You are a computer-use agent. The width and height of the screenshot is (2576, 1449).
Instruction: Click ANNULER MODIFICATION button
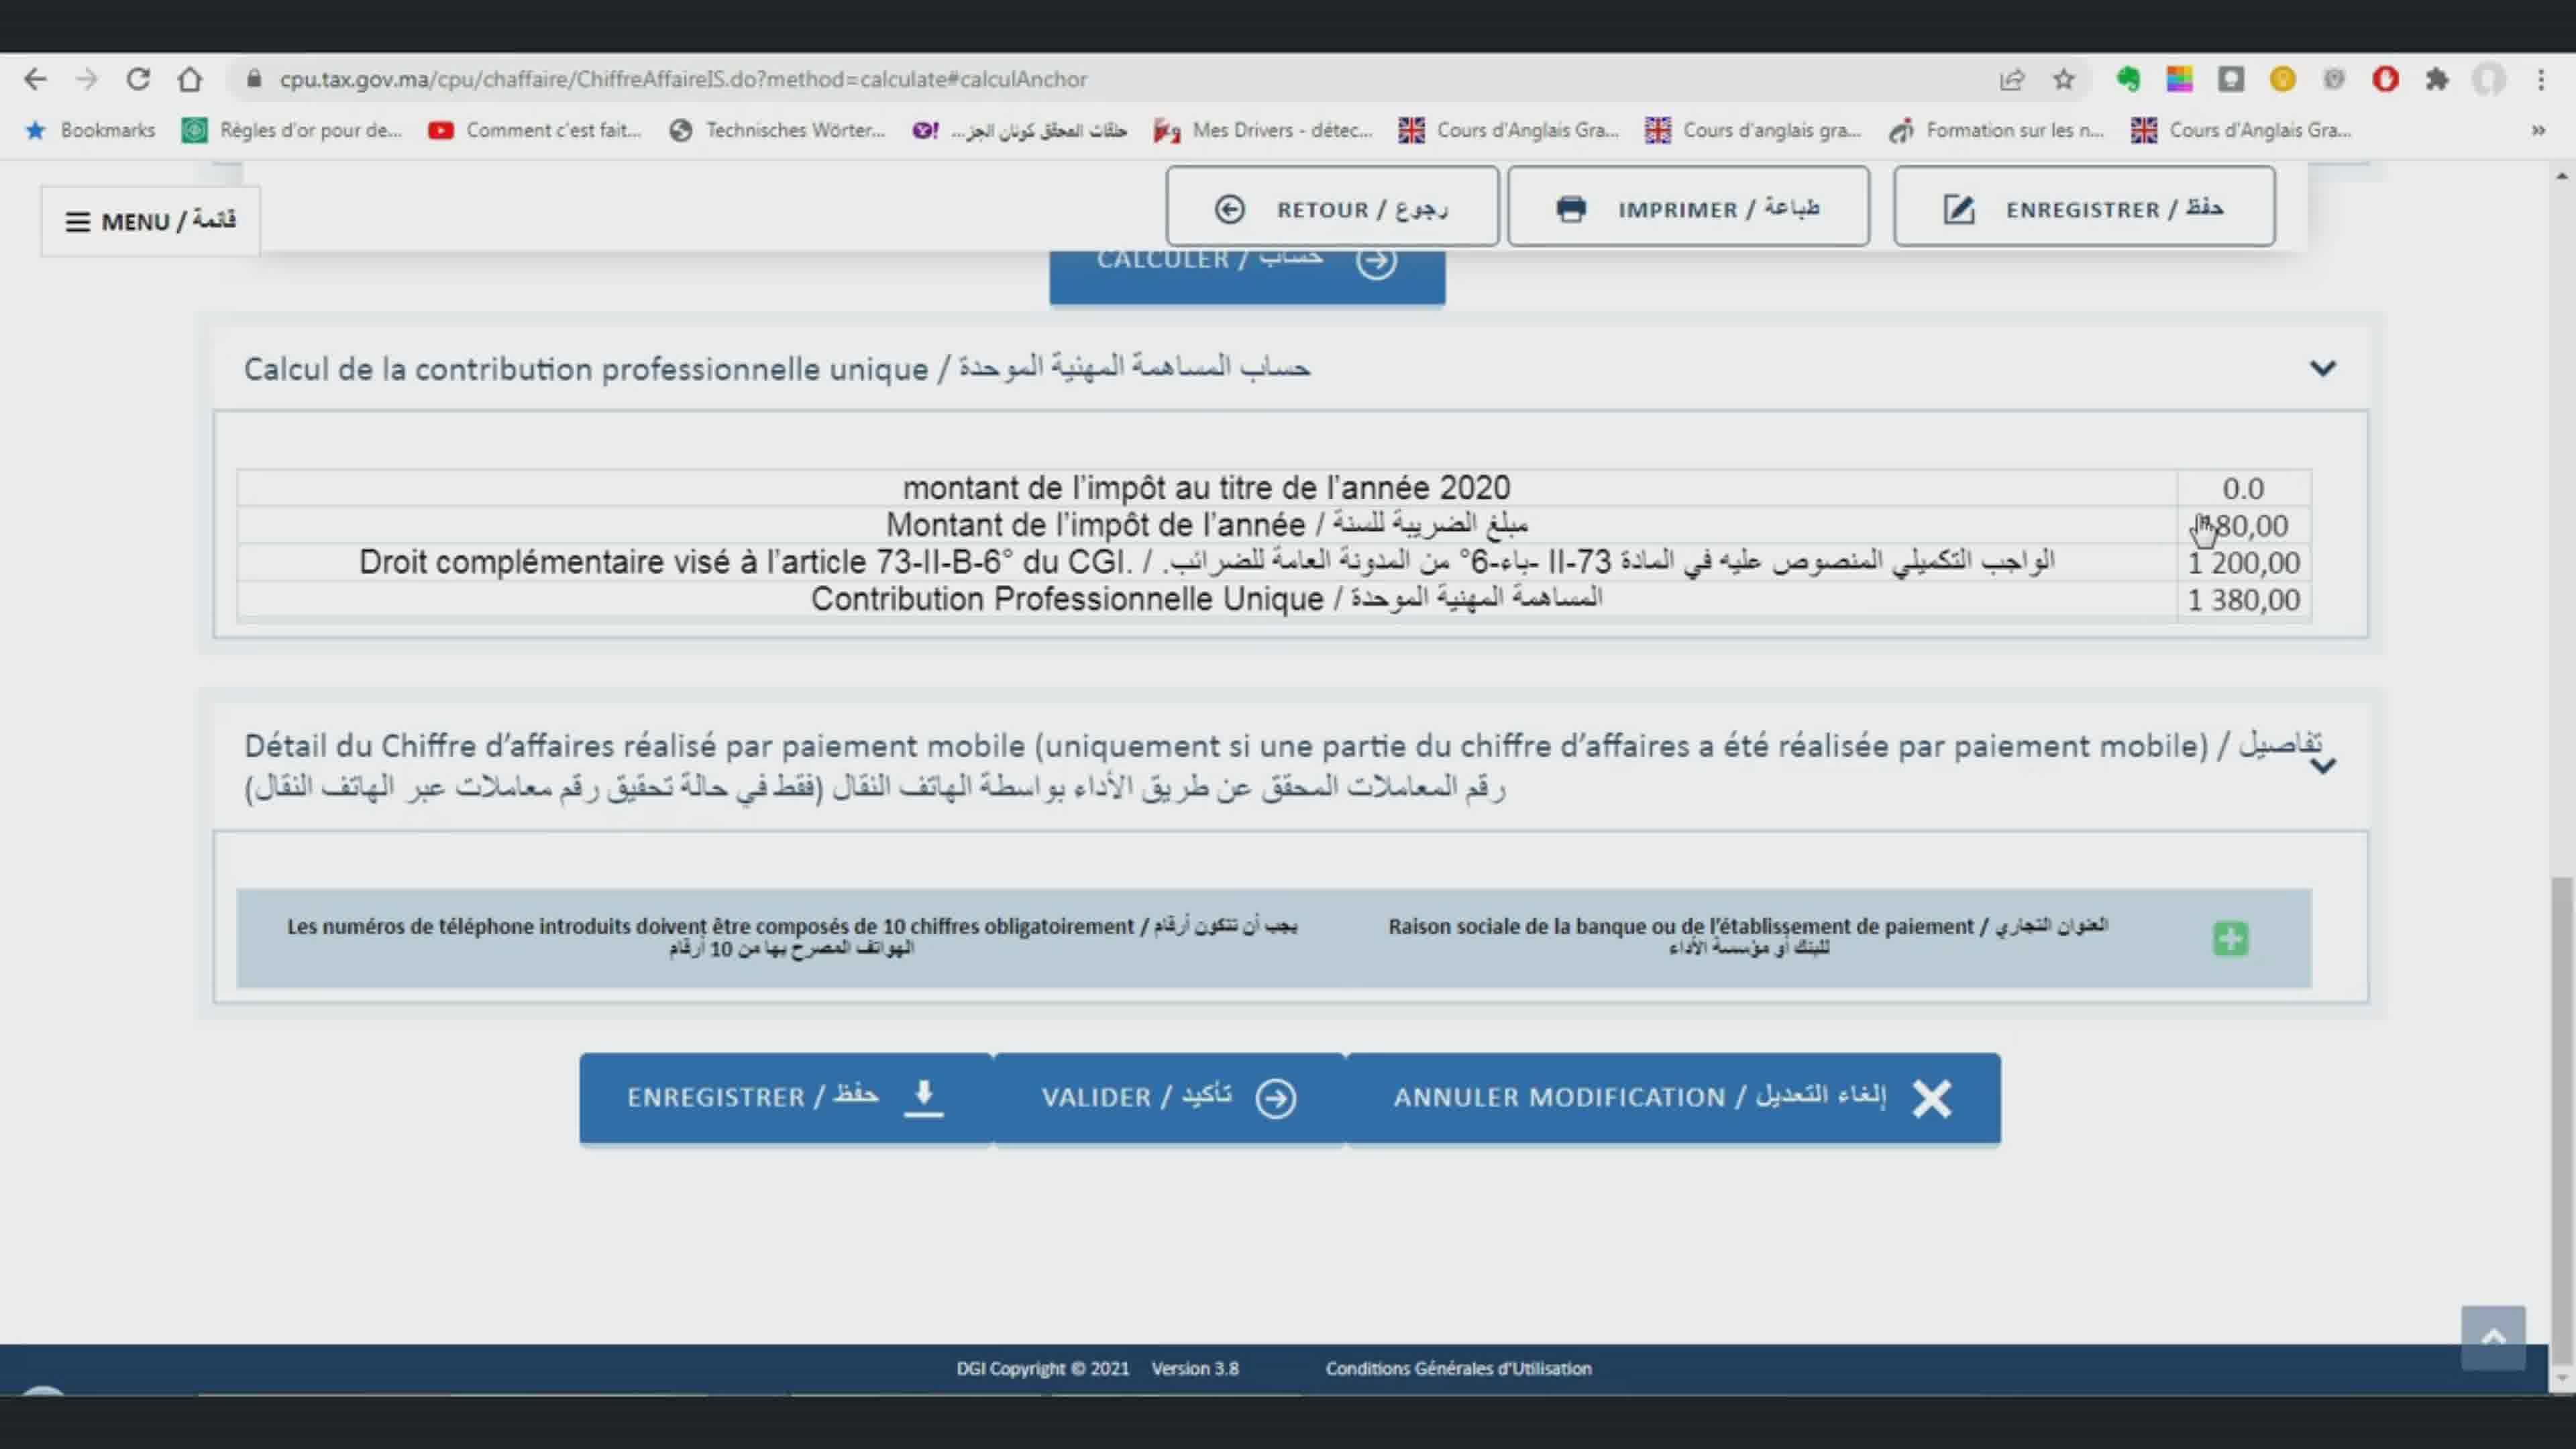point(1673,1098)
